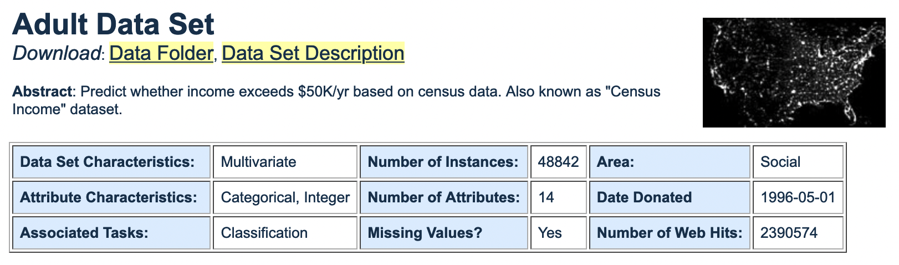Click the Adult Data Set heading
This screenshot has height=265, width=899.
(113, 24)
